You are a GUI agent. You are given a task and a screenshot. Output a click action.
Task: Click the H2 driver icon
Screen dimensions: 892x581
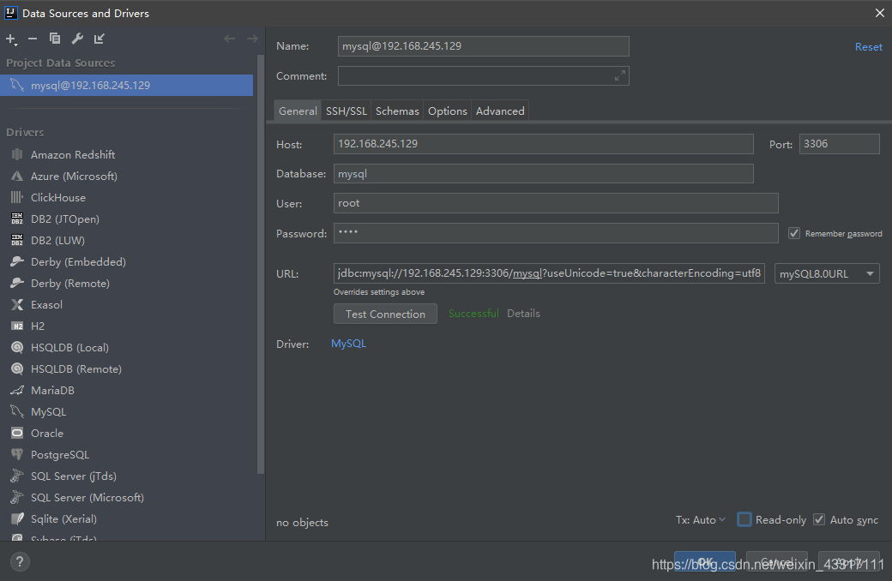click(17, 326)
